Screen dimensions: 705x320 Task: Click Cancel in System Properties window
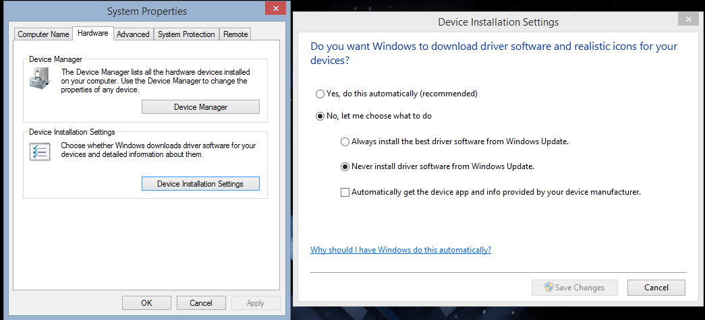point(201,303)
